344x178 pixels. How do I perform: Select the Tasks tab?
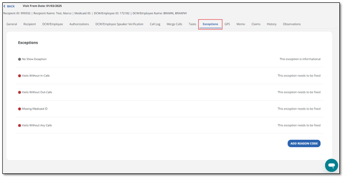[x=193, y=24]
